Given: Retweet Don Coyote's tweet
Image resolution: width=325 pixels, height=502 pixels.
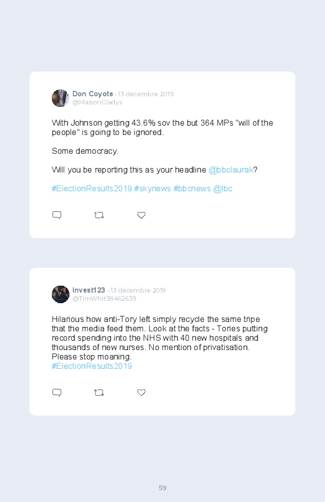Looking at the screenshot, I should [99, 215].
